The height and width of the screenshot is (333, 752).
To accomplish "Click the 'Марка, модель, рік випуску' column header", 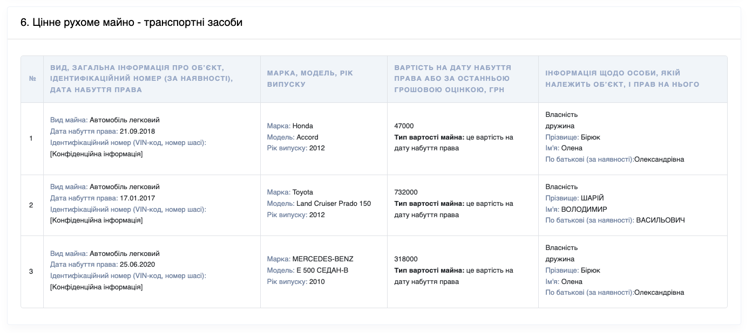I will (324, 79).
